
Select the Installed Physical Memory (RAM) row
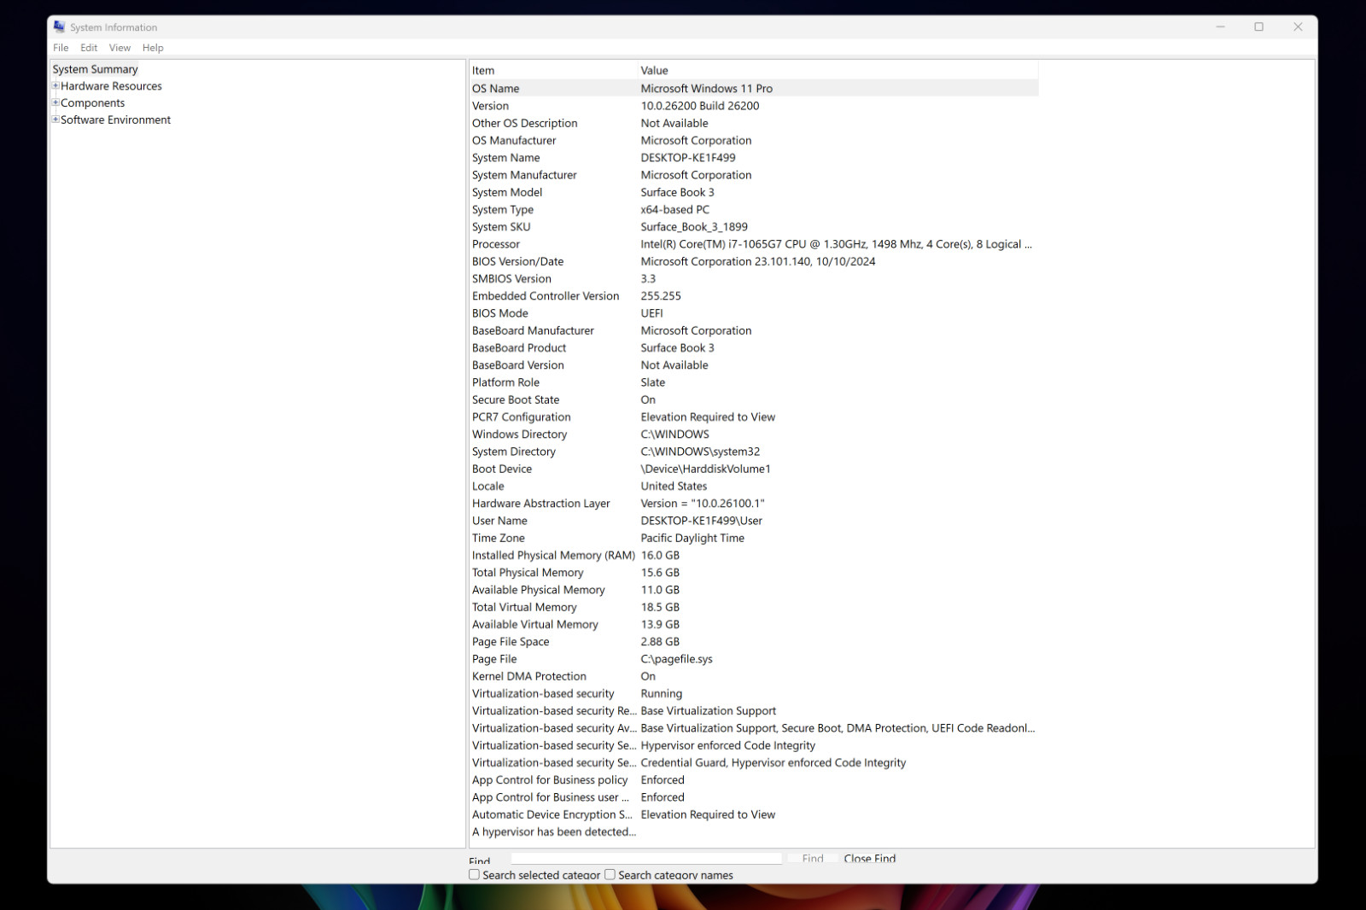click(x=754, y=555)
